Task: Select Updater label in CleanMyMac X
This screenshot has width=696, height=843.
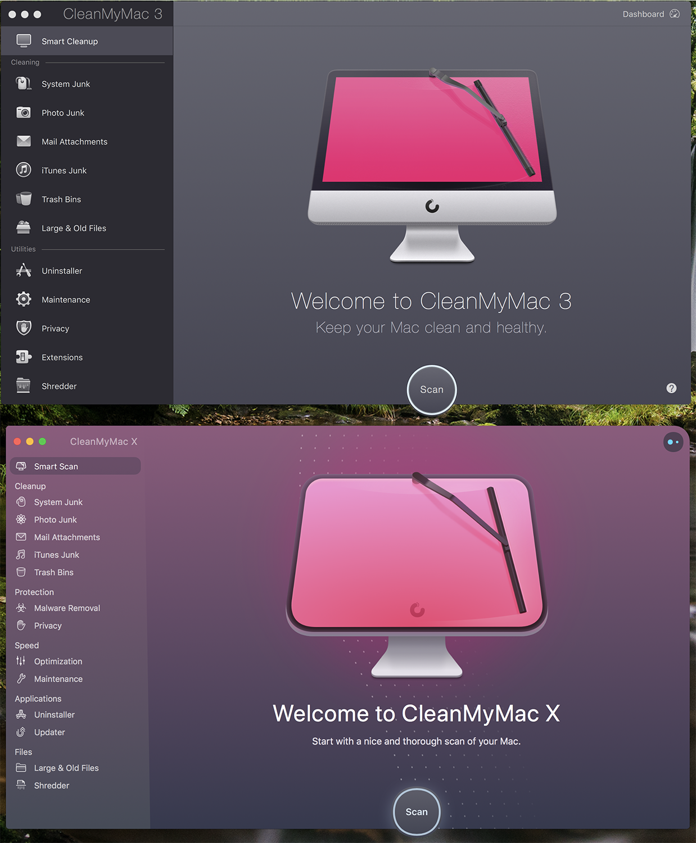Action: tap(49, 732)
